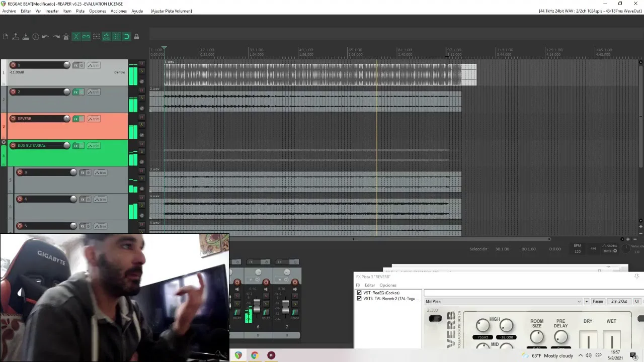Uncheck the VST3 TAL-Reverb-2 plugin

click(x=359, y=299)
